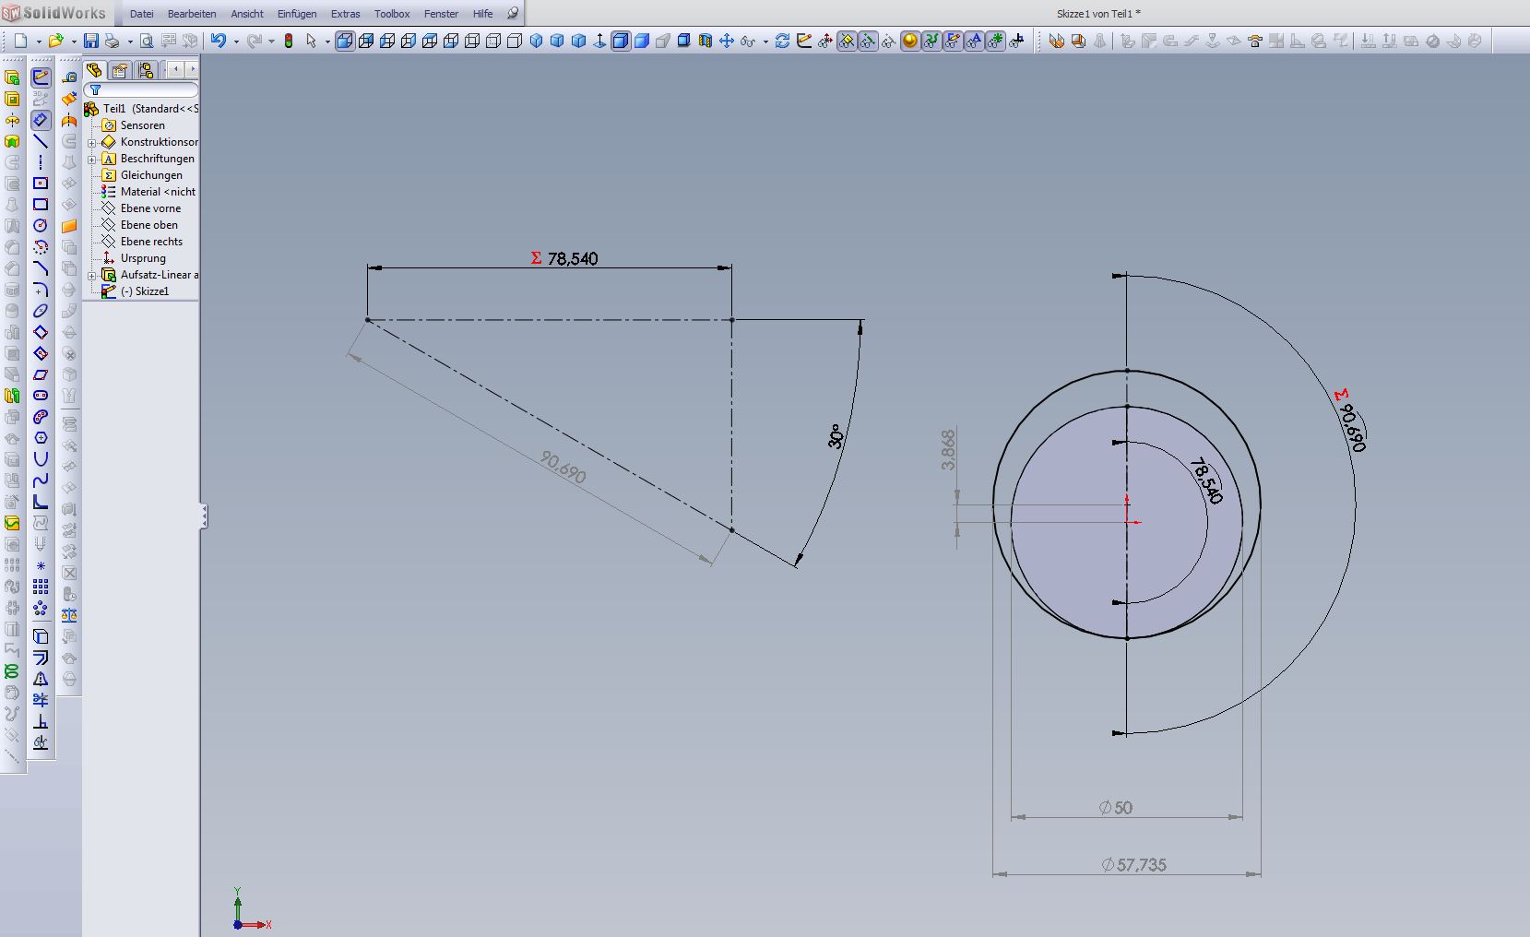This screenshot has height=937, width=1530.
Task: Choose the Spline sketch tool
Action: click(x=41, y=480)
